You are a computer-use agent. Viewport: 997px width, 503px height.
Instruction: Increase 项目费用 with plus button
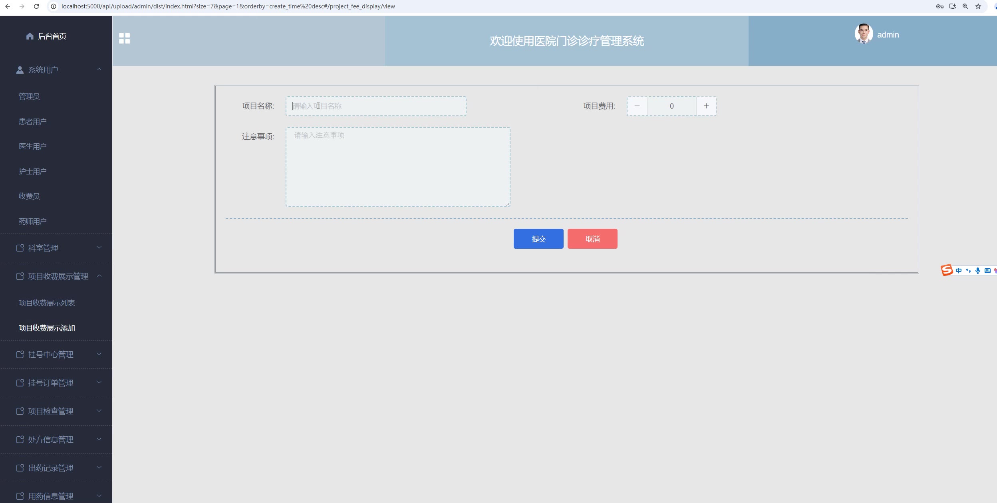[706, 106]
